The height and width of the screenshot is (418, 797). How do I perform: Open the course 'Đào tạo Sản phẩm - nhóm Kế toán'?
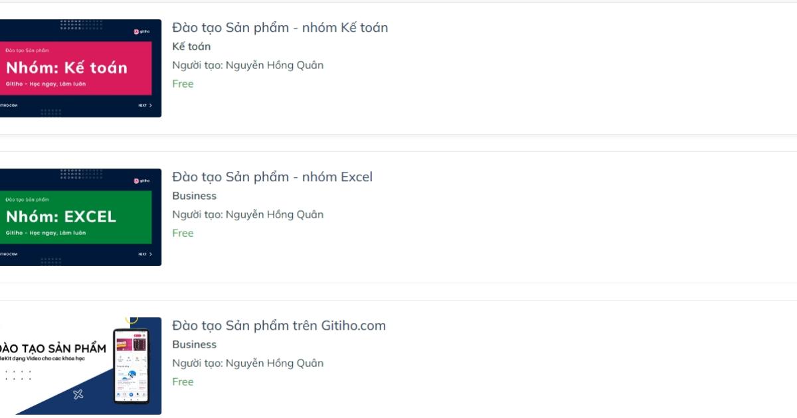[279, 27]
